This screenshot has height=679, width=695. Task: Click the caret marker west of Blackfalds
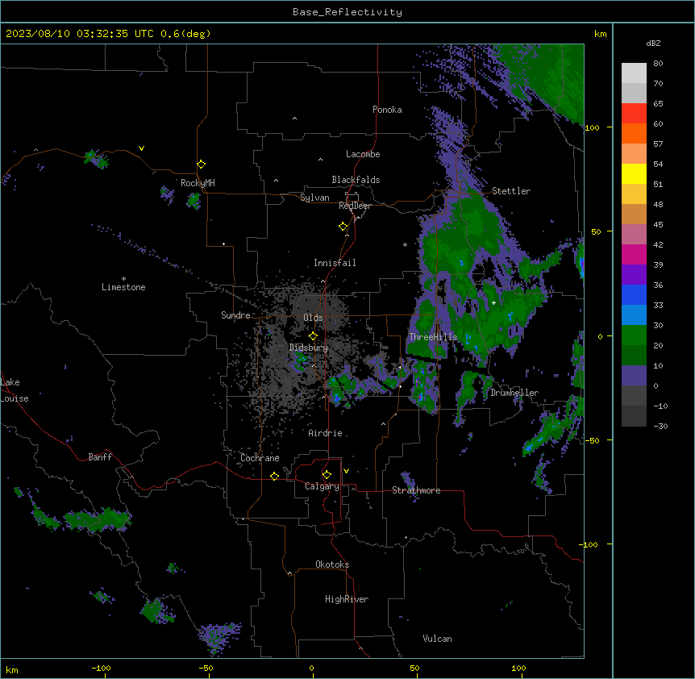click(276, 181)
